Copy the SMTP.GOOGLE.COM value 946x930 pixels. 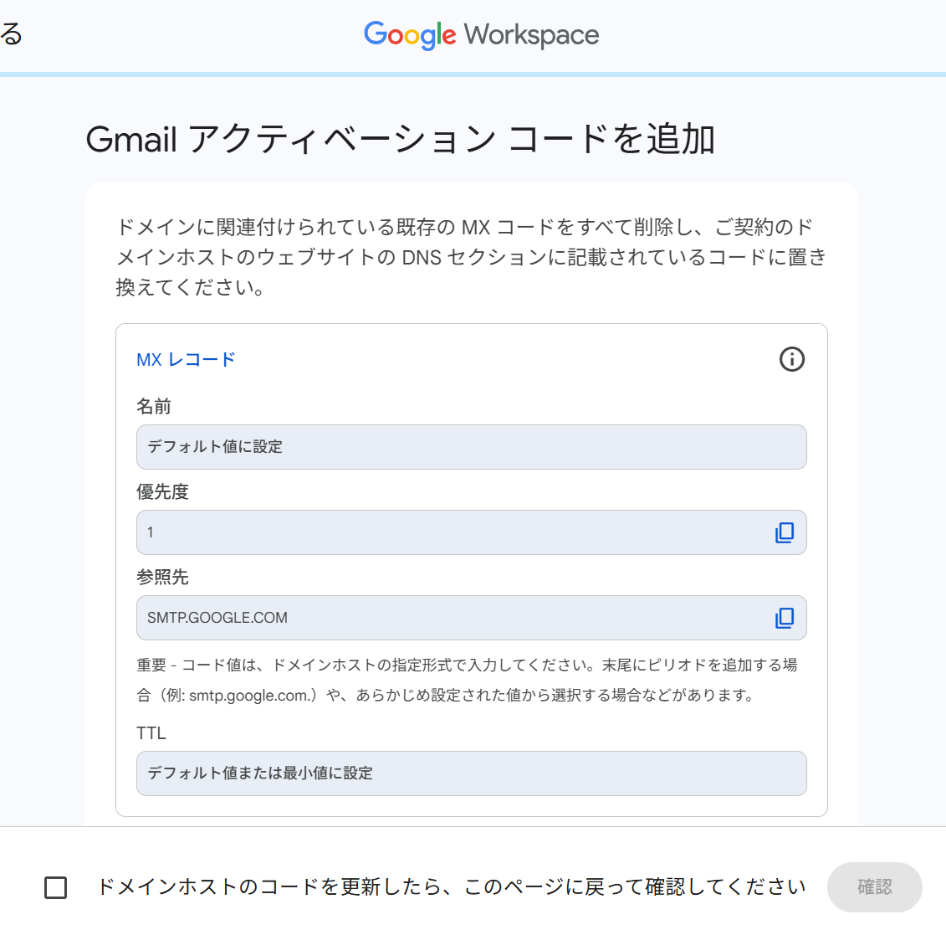click(x=784, y=618)
